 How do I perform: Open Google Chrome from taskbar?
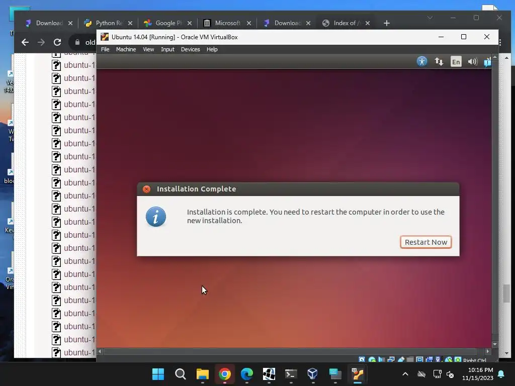pos(225,374)
